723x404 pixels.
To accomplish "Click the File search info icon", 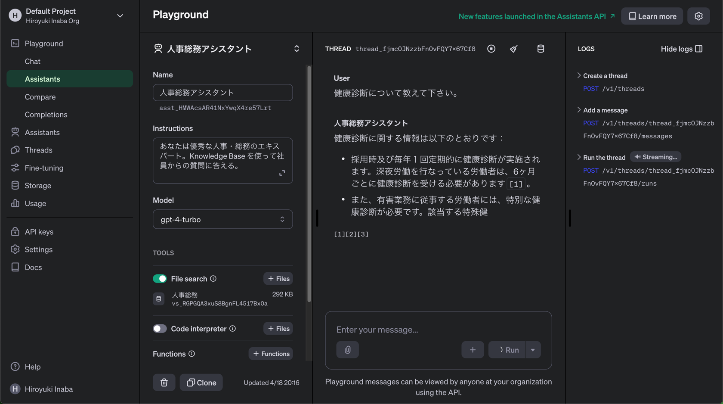I will click(213, 279).
